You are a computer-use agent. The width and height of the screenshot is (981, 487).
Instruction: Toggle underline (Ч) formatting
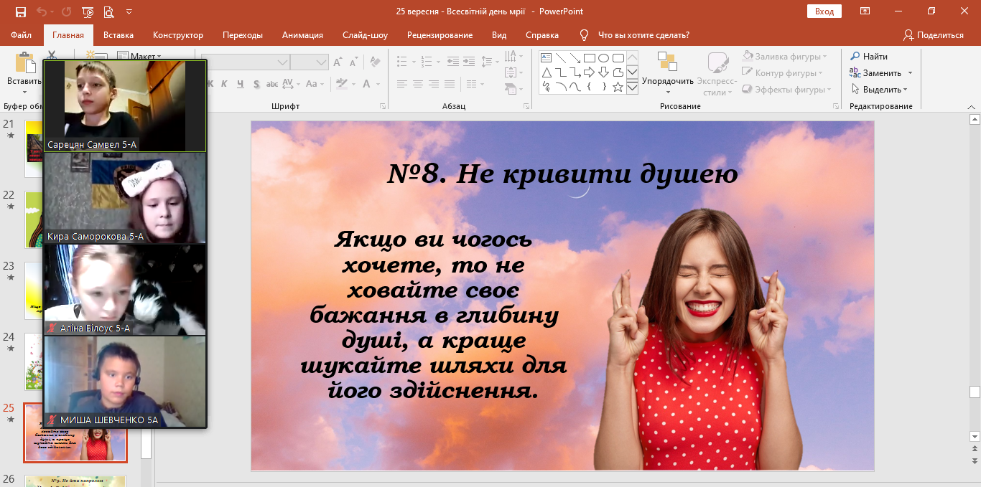coord(240,84)
